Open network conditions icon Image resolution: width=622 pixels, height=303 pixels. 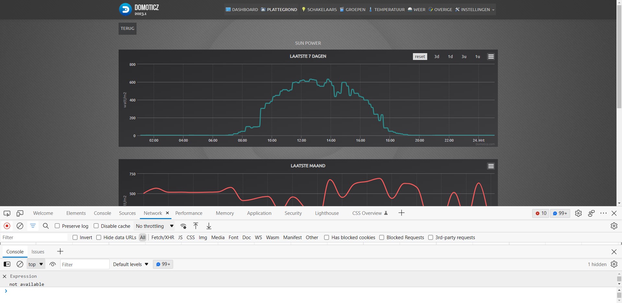(x=183, y=226)
